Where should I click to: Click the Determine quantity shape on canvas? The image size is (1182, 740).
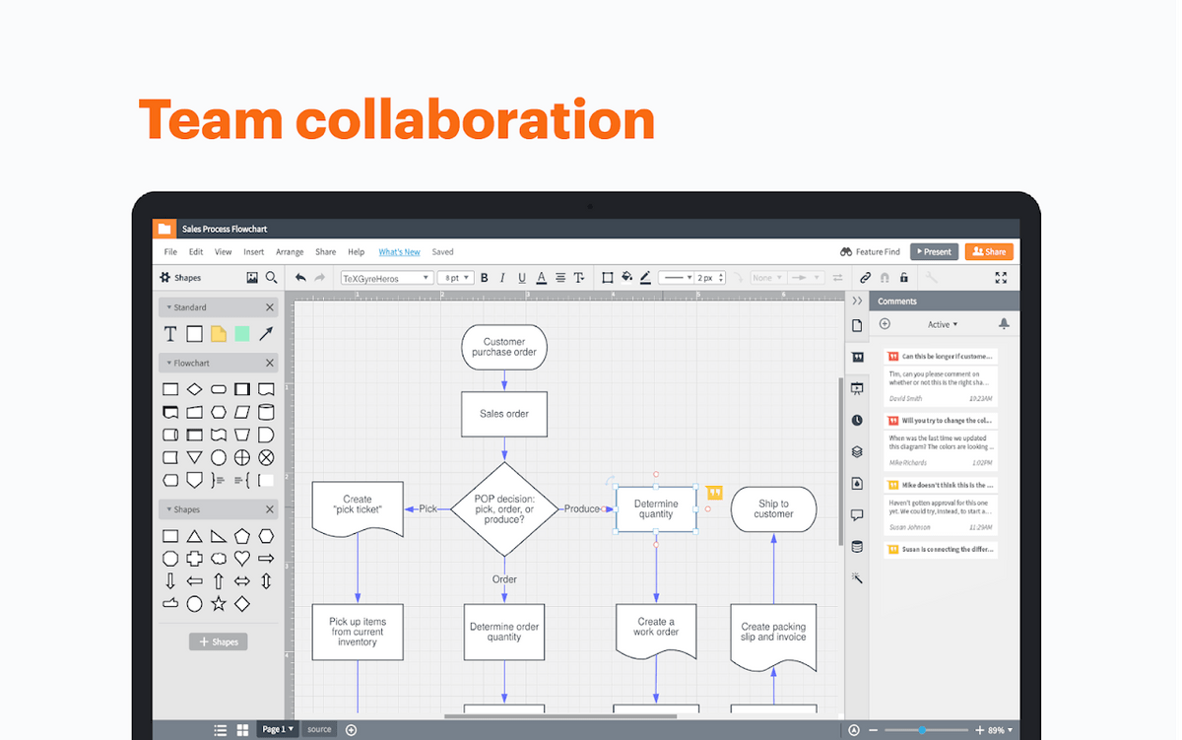click(x=655, y=508)
